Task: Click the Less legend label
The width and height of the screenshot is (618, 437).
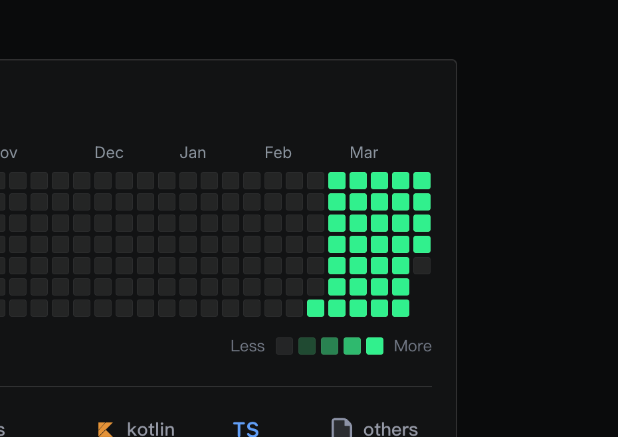Action: click(x=247, y=346)
